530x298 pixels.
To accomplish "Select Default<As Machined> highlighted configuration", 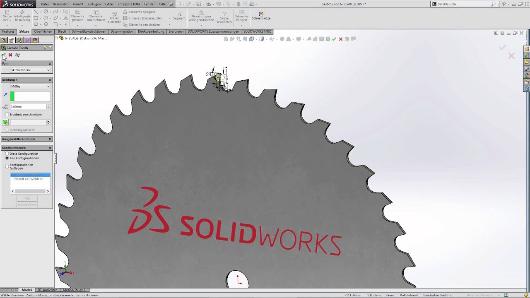I will (x=30, y=175).
